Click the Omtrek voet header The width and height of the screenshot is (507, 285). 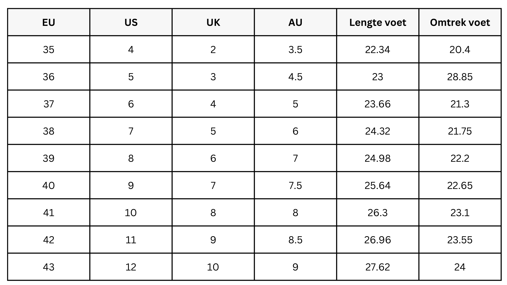pyautogui.click(x=460, y=22)
